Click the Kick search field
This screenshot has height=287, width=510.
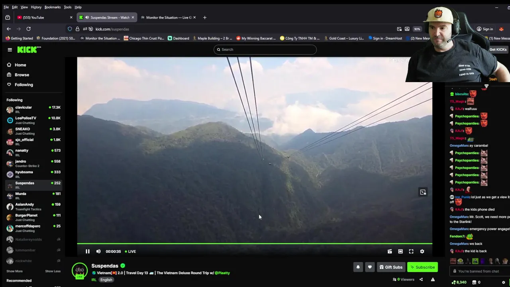[x=265, y=49]
